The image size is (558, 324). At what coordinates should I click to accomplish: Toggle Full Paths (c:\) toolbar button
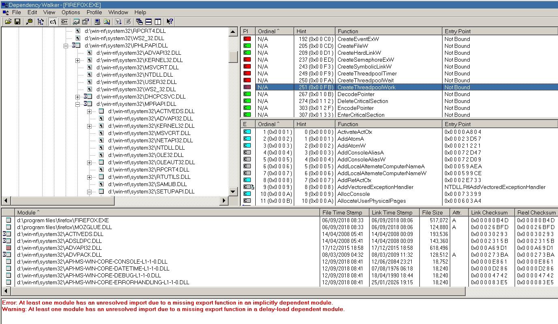click(53, 22)
